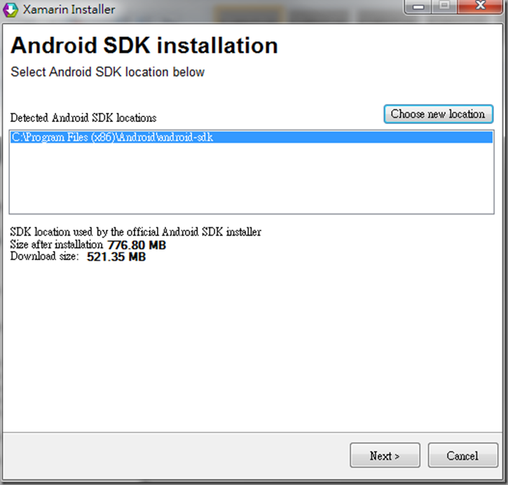508x485 pixels.
Task: Click the Android SDK installation heading
Action: click(x=144, y=45)
